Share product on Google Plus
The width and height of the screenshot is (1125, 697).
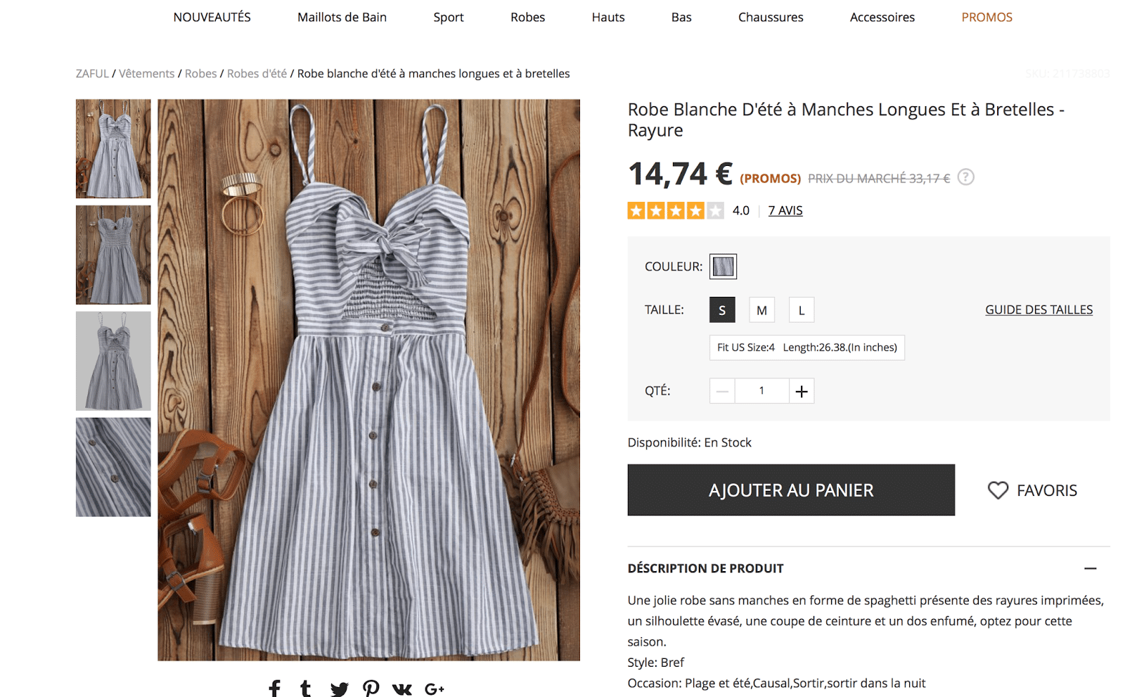click(x=435, y=689)
